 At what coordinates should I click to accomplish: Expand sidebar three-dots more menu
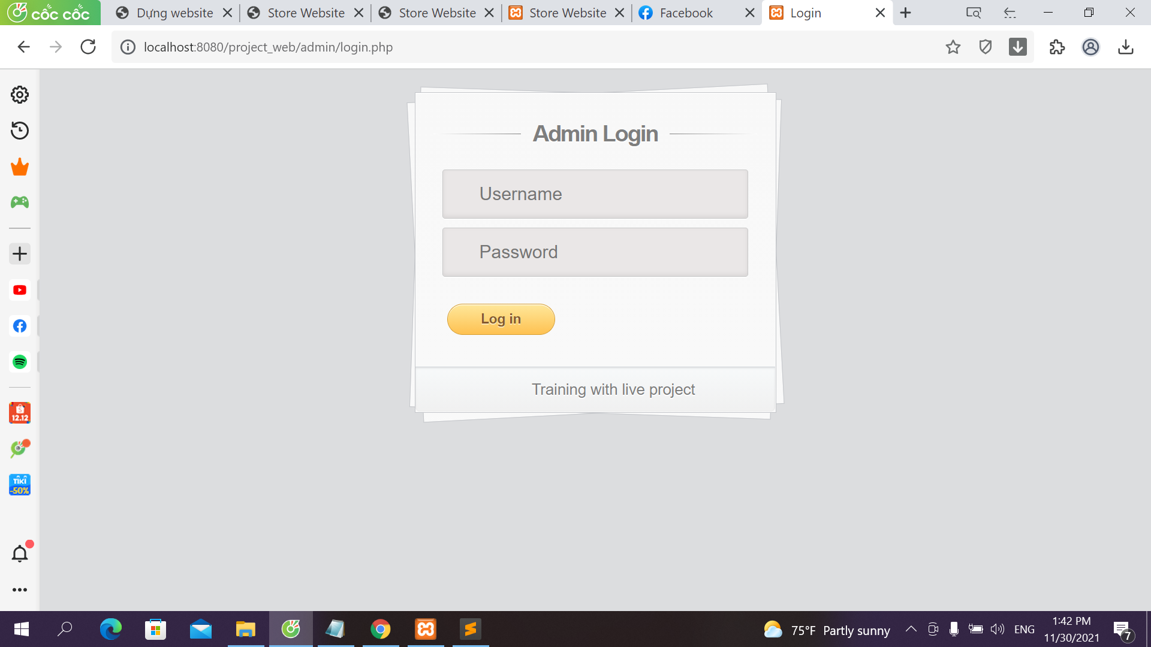[x=20, y=589]
